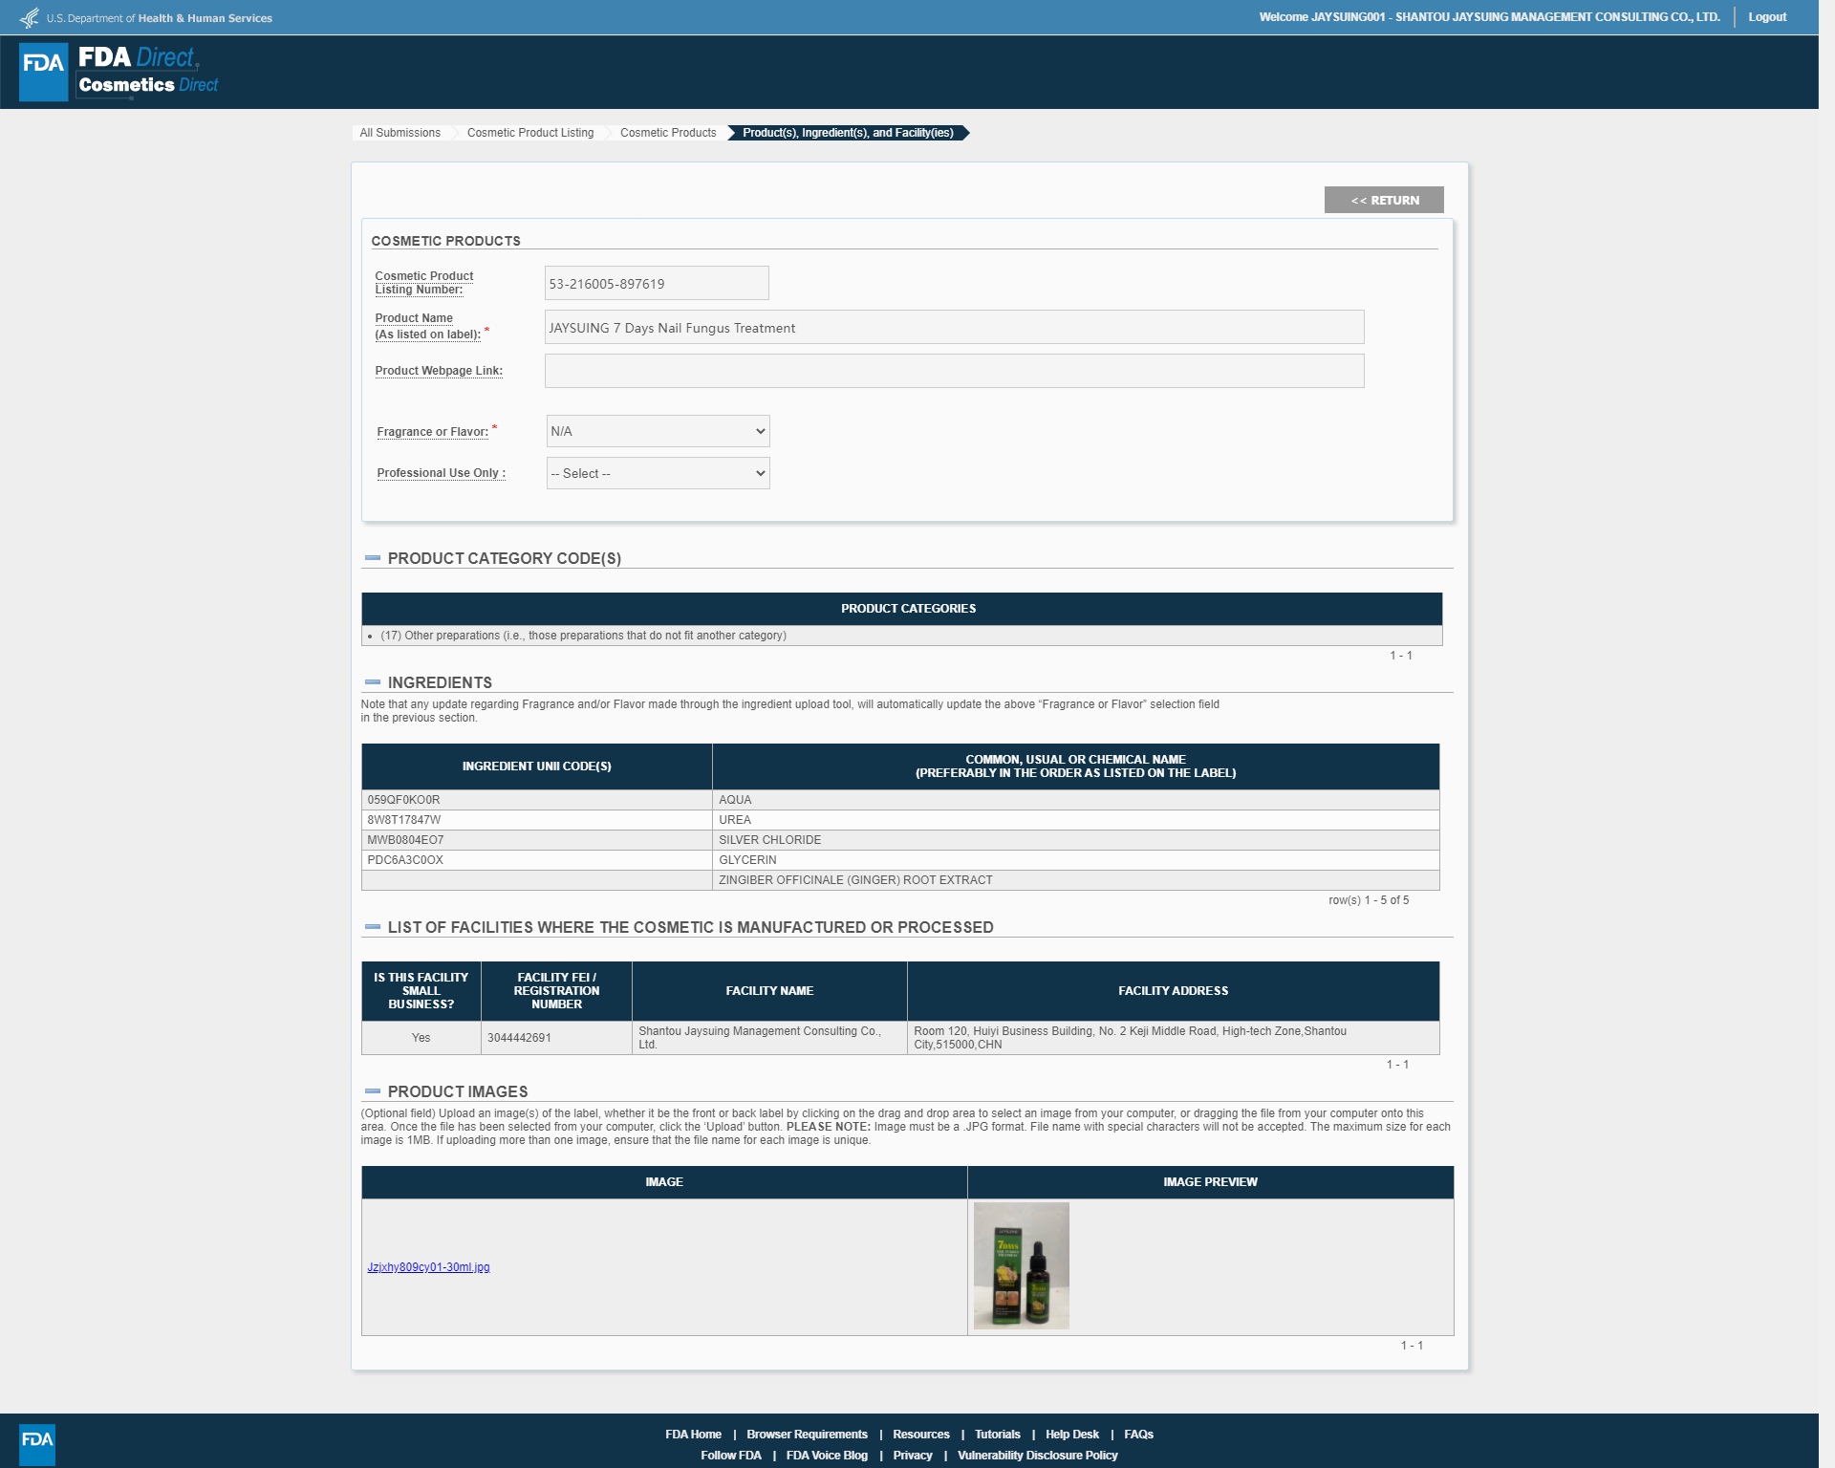This screenshot has width=1835, height=1468.
Task: Click the HHS eagle logo
Action: [30, 17]
